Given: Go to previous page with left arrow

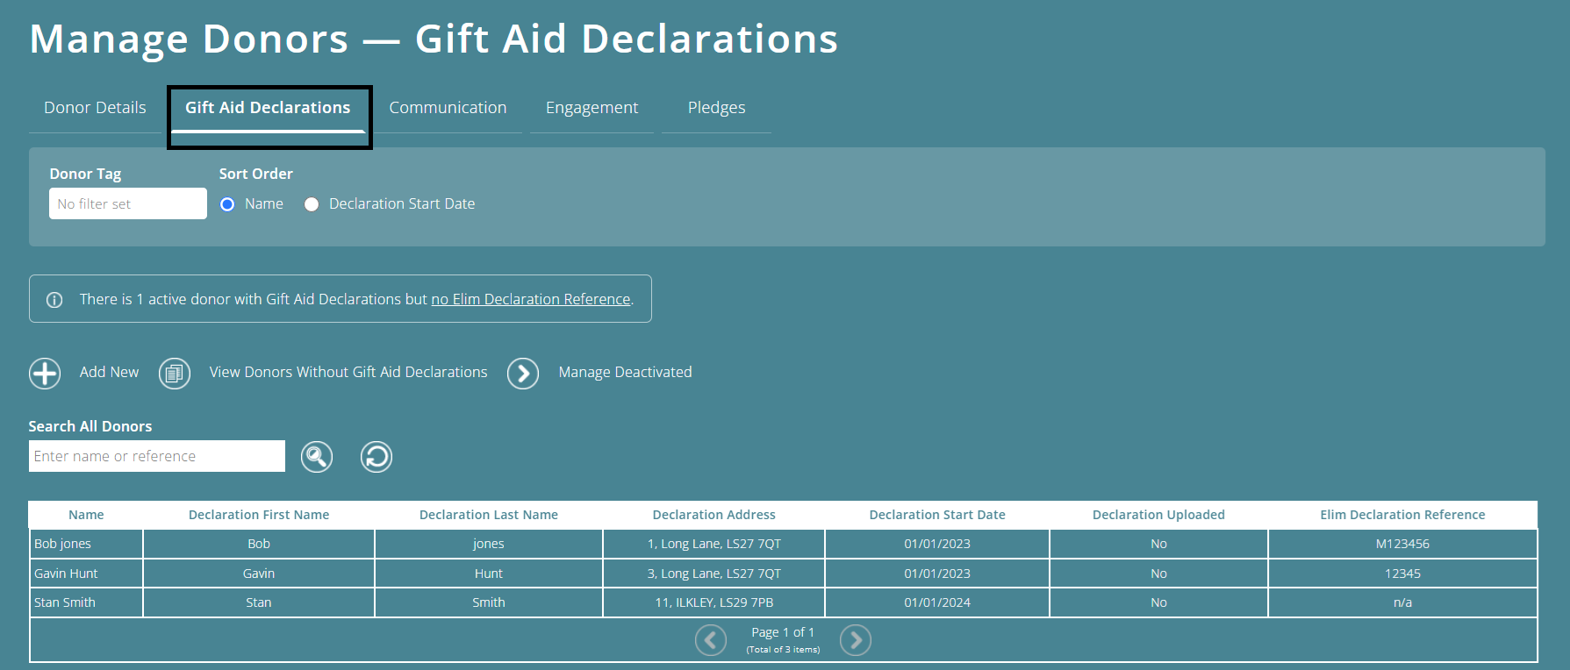Looking at the screenshot, I should tap(711, 640).
